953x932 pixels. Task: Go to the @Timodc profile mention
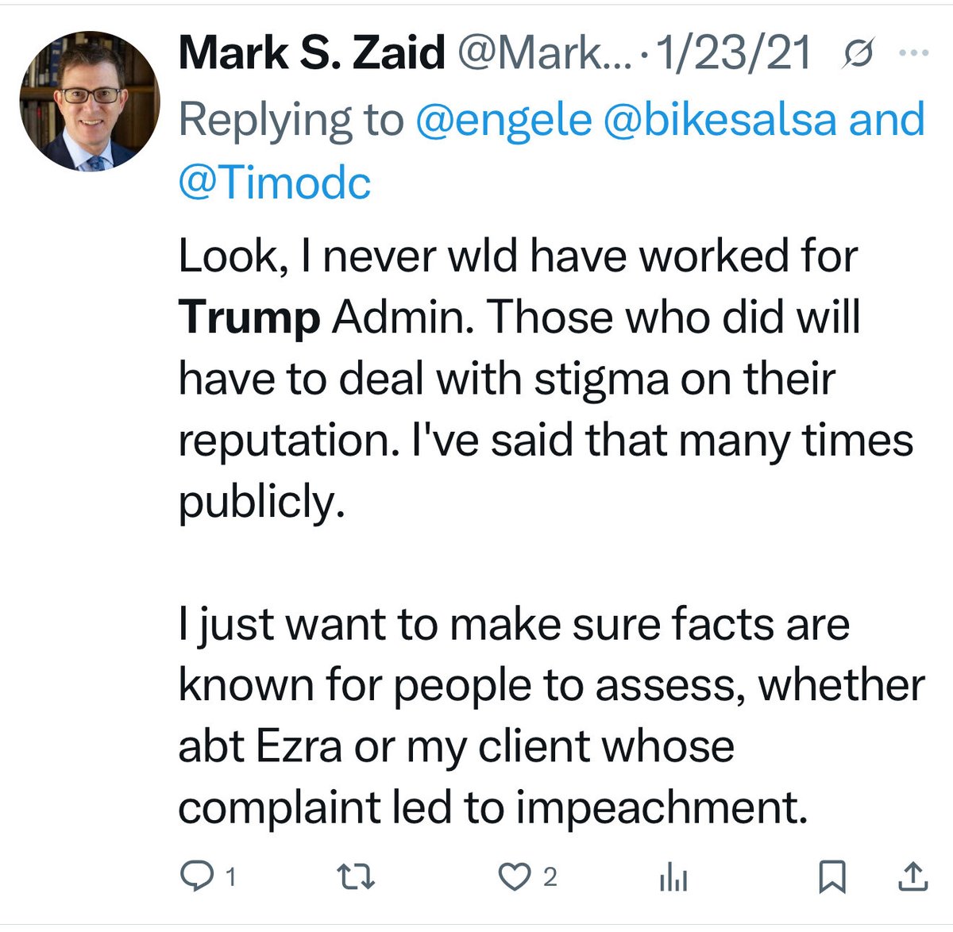(x=275, y=183)
